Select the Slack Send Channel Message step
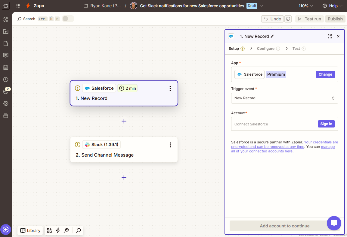Viewport: 347px width, 237px height. coord(124,150)
